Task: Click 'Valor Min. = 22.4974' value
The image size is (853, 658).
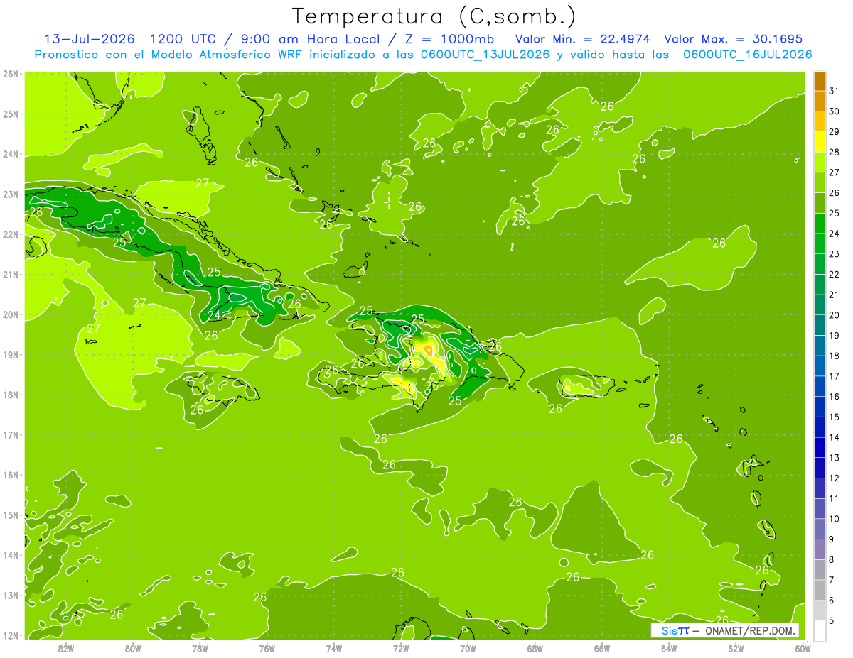Action: click(583, 38)
